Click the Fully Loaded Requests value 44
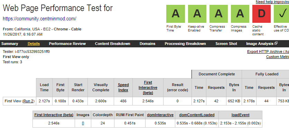Screen dimensions: 289x130 [266, 101]
